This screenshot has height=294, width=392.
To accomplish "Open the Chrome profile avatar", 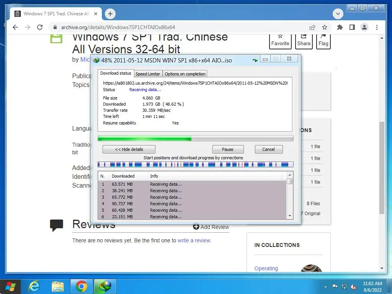I will (x=364, y=27).
